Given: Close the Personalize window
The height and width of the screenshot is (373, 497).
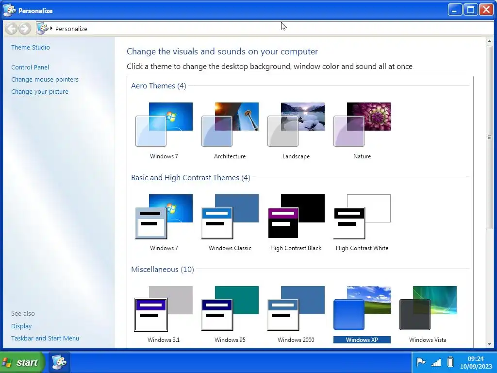Looking at the screenshot, I should point(486,10).
